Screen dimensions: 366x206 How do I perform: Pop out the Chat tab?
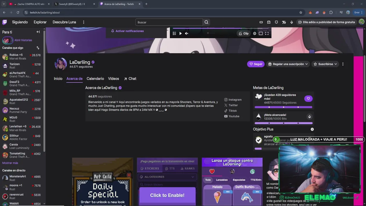pyautogui.click(x=130, y=79)
